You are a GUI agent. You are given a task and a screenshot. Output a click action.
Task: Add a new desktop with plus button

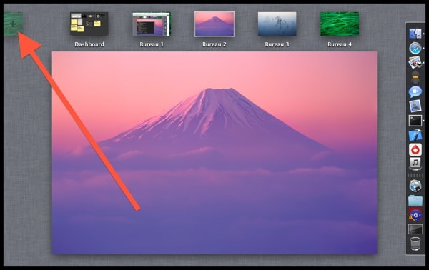click(x=13, y=24)
